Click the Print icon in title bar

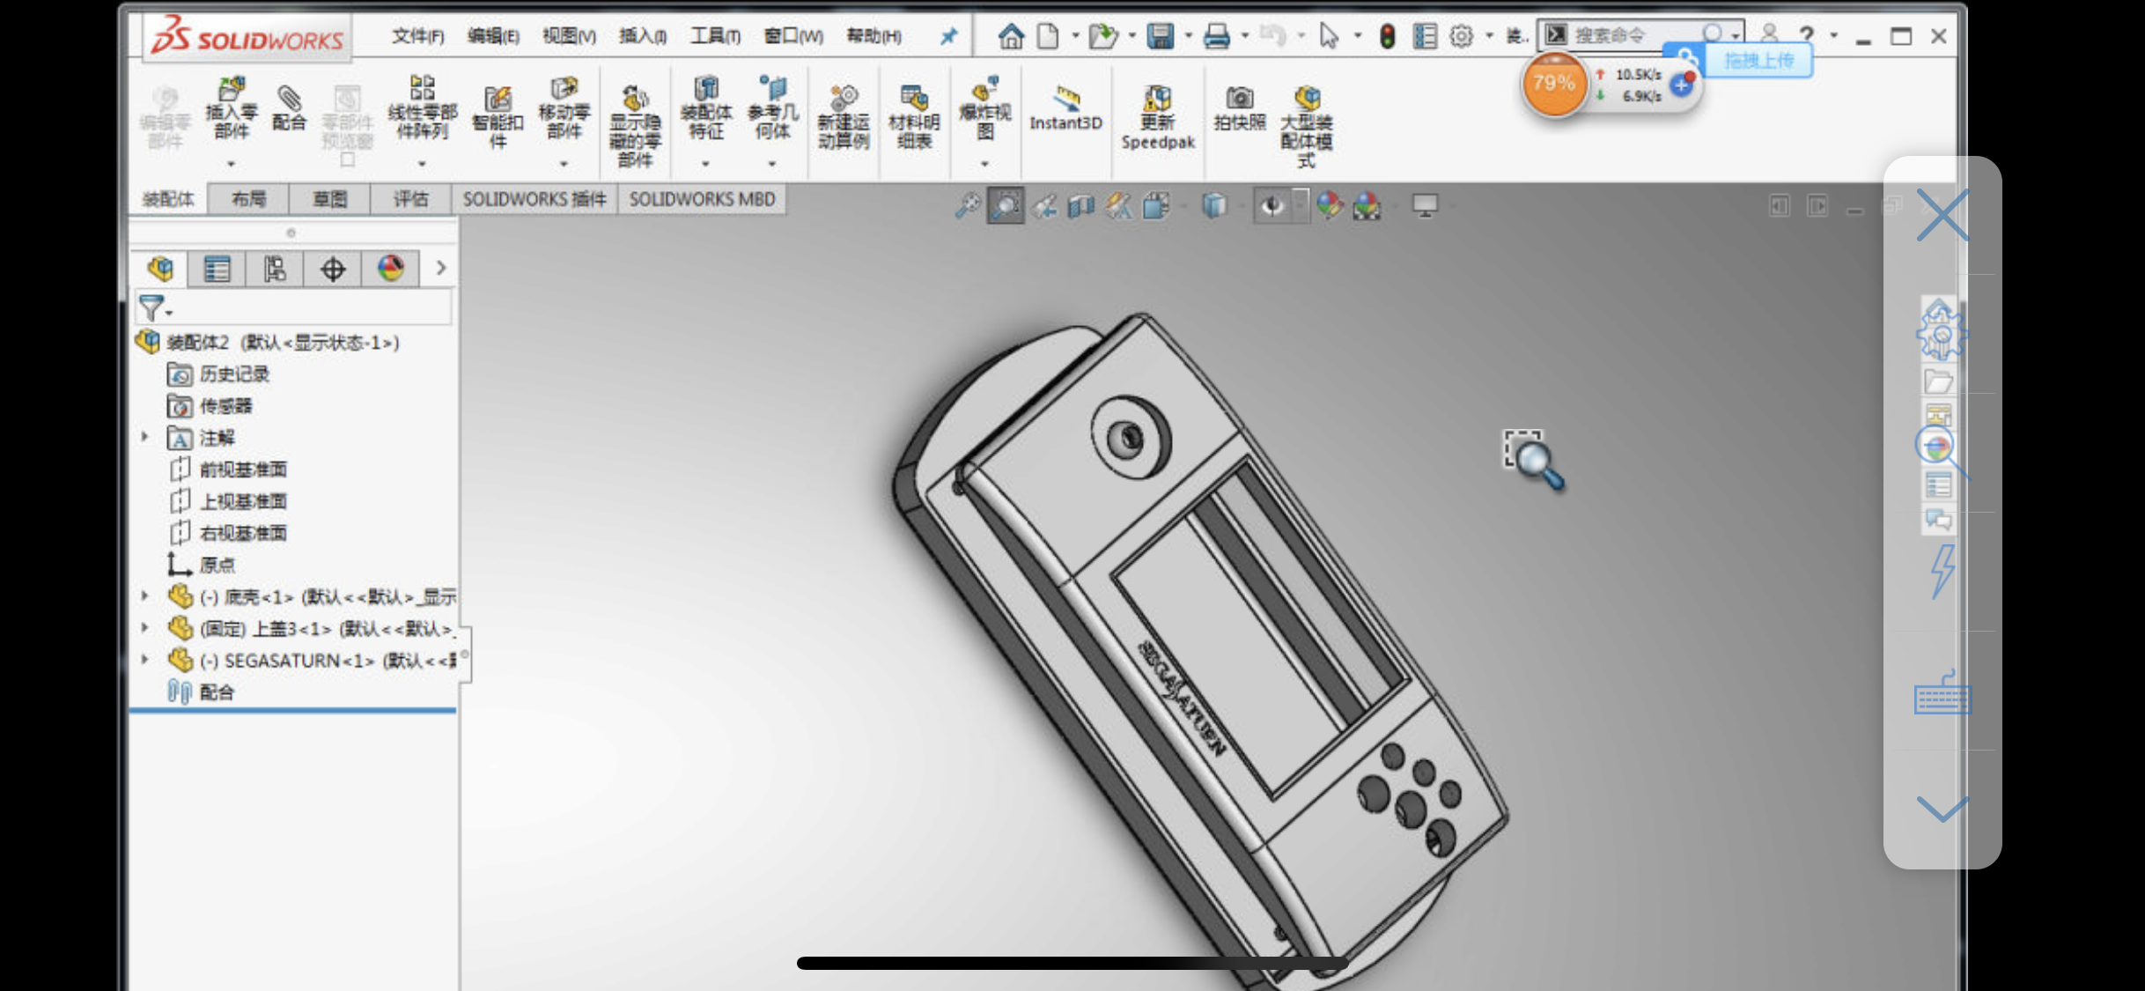coord(1216,36)
